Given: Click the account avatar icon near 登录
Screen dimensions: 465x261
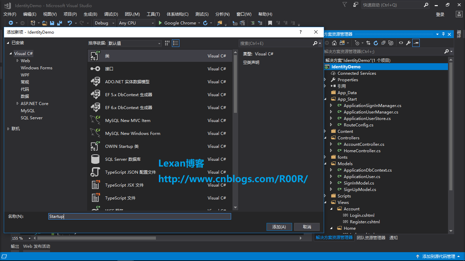Looking at the screenshot, I should pyautogui.click(x=459, y=14).
